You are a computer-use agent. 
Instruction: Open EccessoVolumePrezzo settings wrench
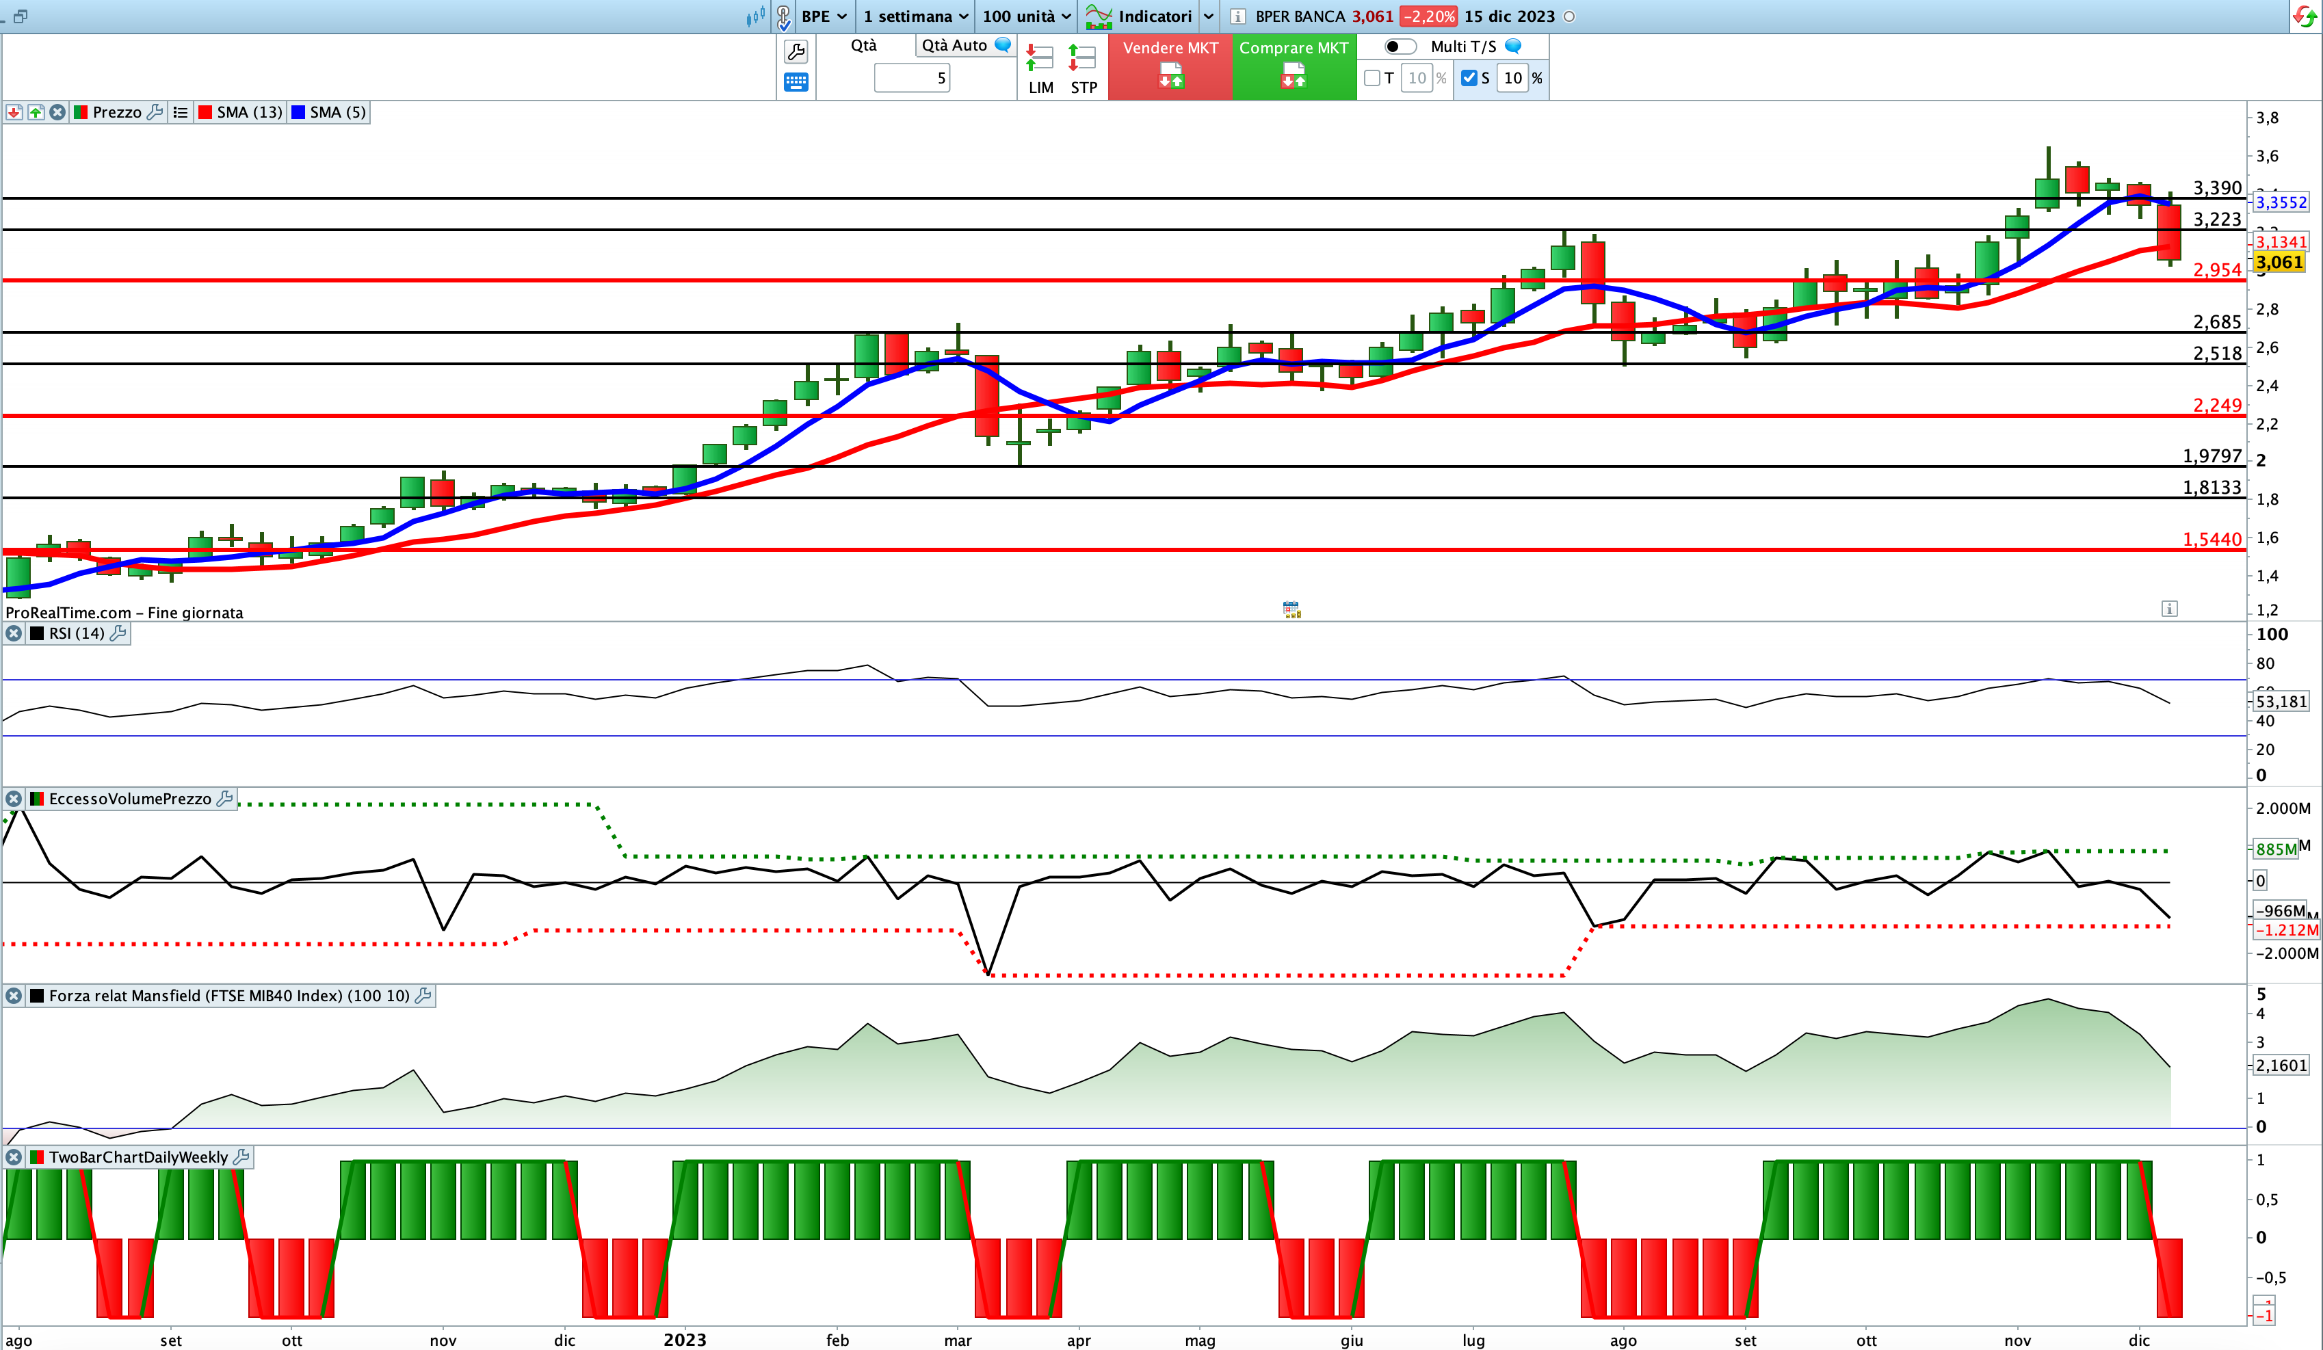(x=225, y=798)
